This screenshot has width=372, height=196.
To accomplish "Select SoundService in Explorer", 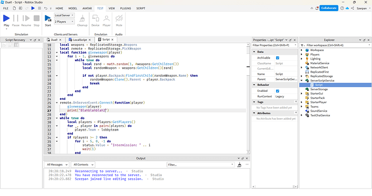I will 319,111.
